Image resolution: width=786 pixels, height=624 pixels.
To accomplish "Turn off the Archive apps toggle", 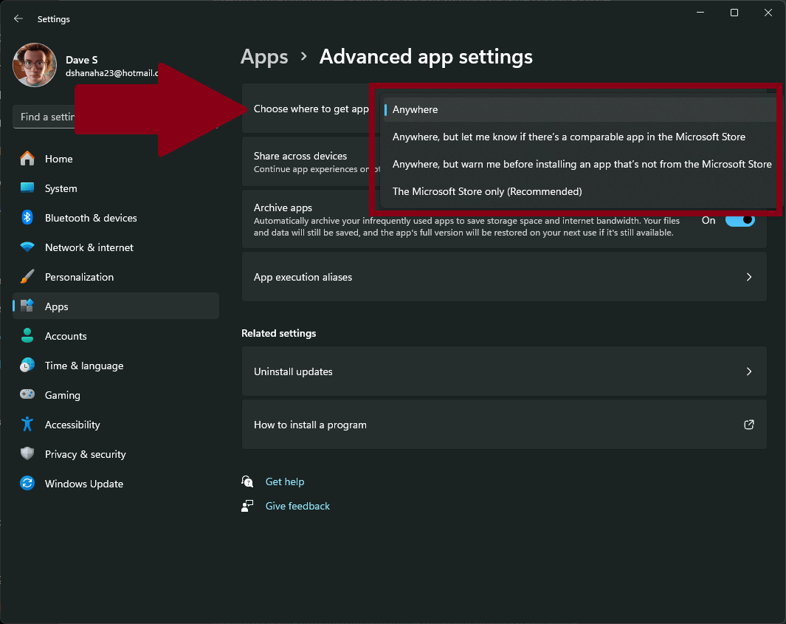I will (x=740, y=220).
